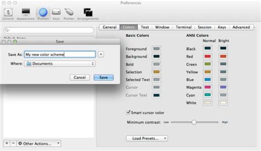Image resolution: width=261 pixels, height=151 pixels.
Task: Pick the Bright Cyan ANSI swatch
Action: [x=223, y=95]
